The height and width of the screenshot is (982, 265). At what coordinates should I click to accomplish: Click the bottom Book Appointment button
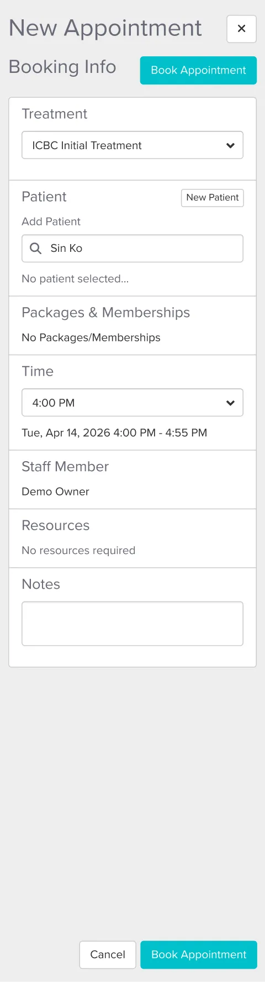199,955
